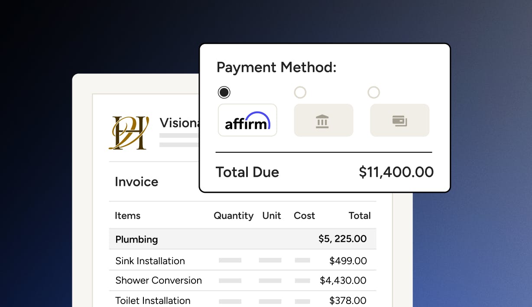Screen dimensions: 532x307
Task: Click the Invoice heading
Action: 136,182
